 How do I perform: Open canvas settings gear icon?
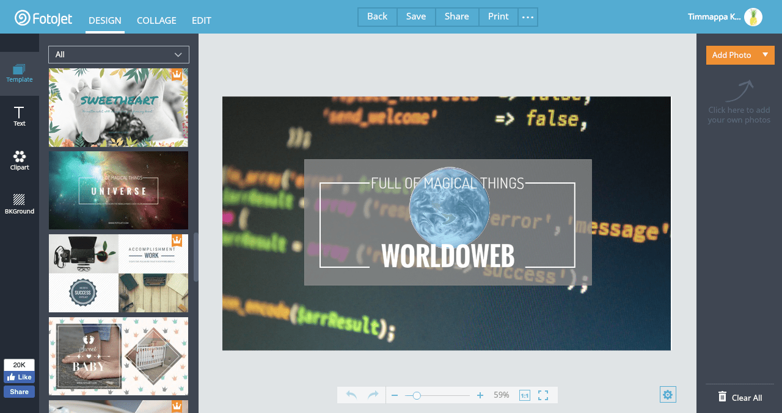[x=668, y=395]
